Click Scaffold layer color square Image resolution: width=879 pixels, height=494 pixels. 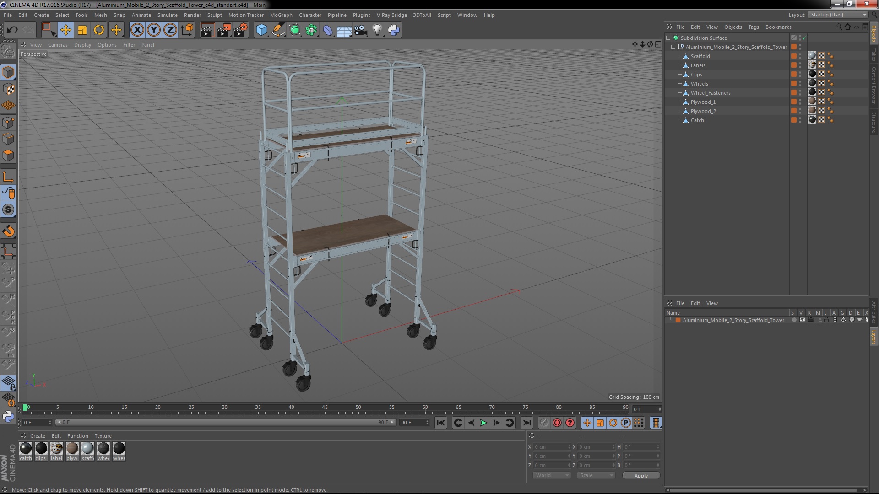click(793, 56)
